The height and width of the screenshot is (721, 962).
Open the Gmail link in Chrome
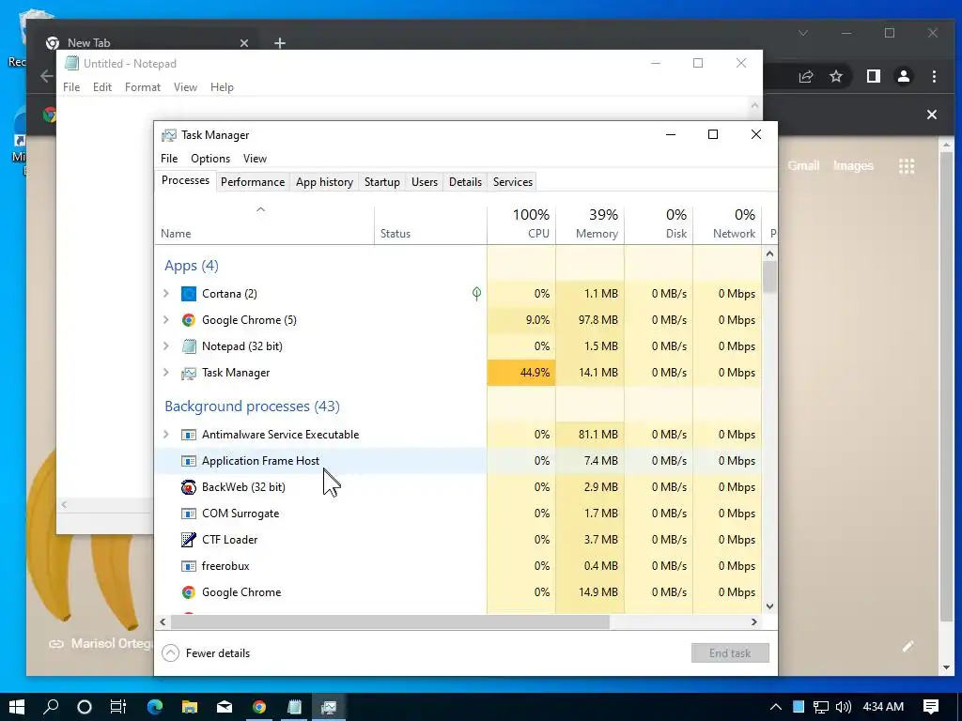(803, 165)
